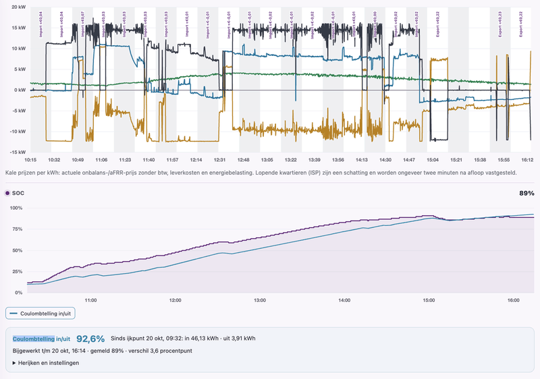The width and height of the screenshot is (540, 379).
Task: Click the 15:21 time label
Action: [x=456, y=160]
